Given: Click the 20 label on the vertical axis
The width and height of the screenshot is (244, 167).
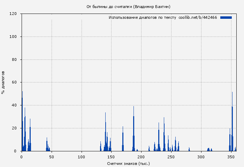Looking at the screenshot, I should pyautogui.click(x=14, y=128).
